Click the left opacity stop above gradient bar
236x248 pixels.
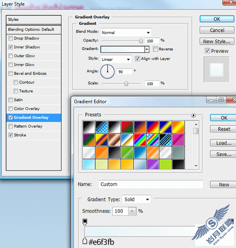(85, 222)
